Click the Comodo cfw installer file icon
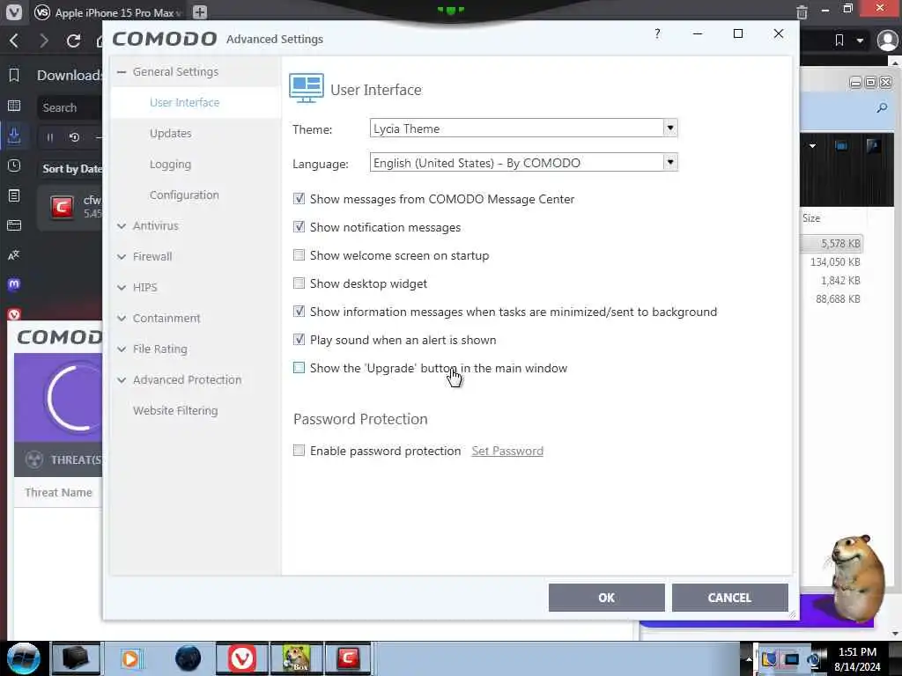This screenshot has height=676, width=902. click(62, 207)
